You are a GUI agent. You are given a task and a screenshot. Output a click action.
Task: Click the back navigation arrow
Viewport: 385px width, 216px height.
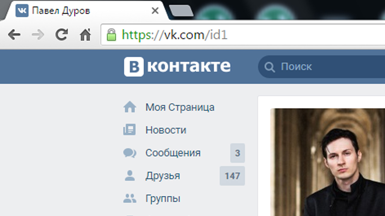pyautogui.click(x=14, y=35)
